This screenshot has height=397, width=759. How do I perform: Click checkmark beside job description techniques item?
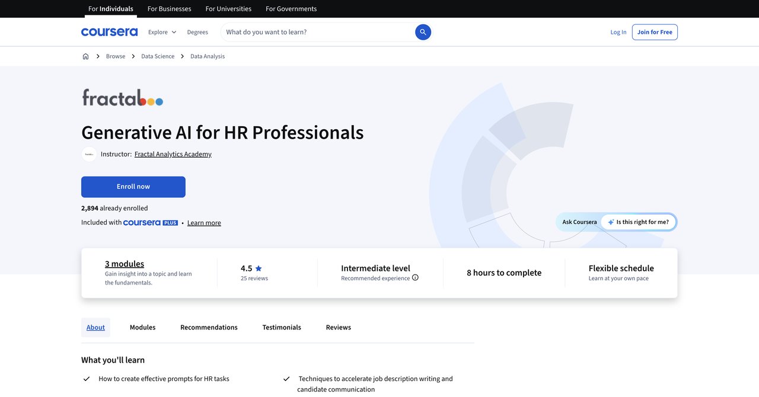tap(286, 379)
